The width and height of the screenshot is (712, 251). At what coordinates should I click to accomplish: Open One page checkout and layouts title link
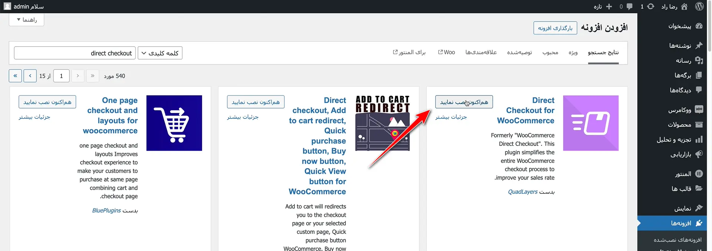pos(110,116)
